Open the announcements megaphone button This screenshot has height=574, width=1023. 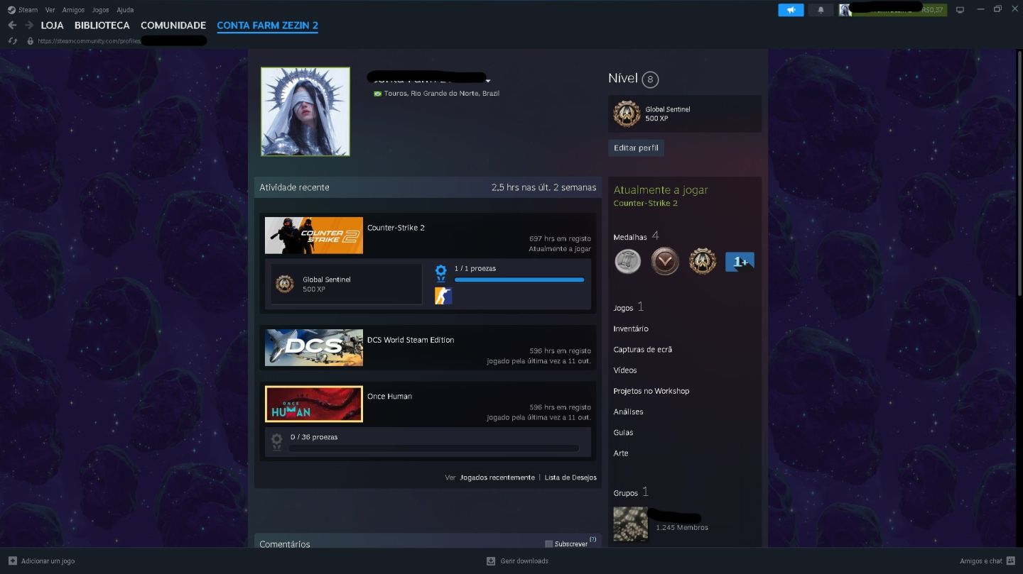(x=791, y=10)
